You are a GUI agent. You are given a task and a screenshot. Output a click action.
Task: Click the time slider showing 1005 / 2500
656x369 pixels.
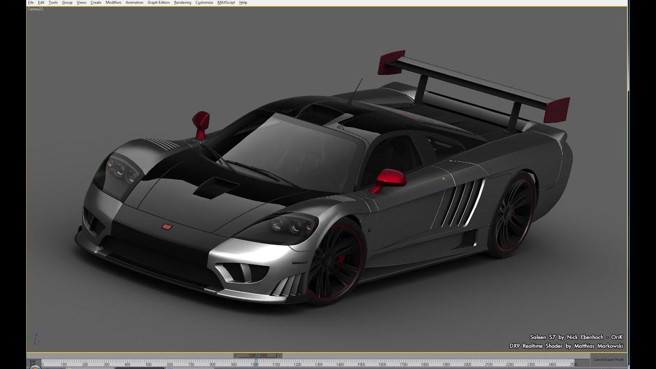[257, 355]
